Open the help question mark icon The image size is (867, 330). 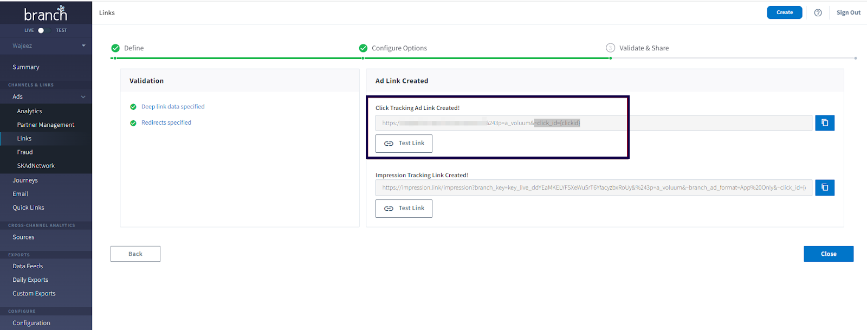point(818,13)
